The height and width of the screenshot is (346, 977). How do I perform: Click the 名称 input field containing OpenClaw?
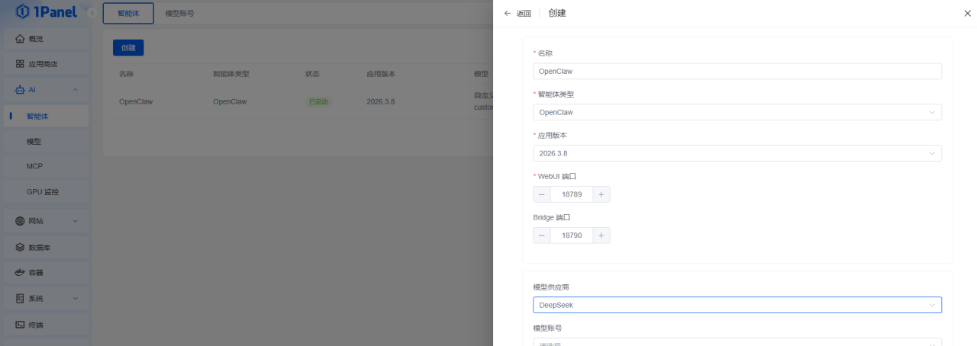click(737, 72)
